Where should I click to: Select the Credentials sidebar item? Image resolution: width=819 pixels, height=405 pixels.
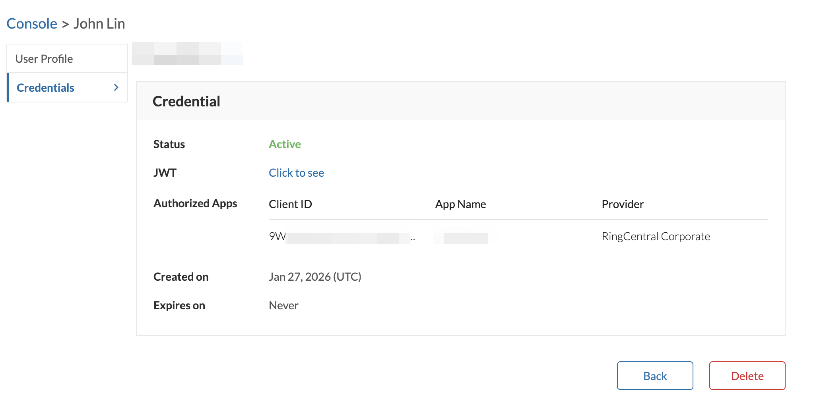pyautogui.click(x=45, y=87)
